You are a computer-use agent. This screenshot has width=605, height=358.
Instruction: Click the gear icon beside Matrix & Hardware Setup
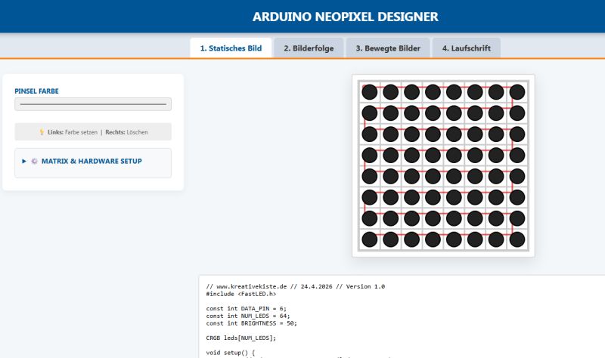34,161
